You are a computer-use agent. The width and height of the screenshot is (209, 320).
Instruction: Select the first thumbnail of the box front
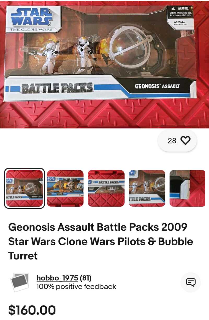click(24, 188)
